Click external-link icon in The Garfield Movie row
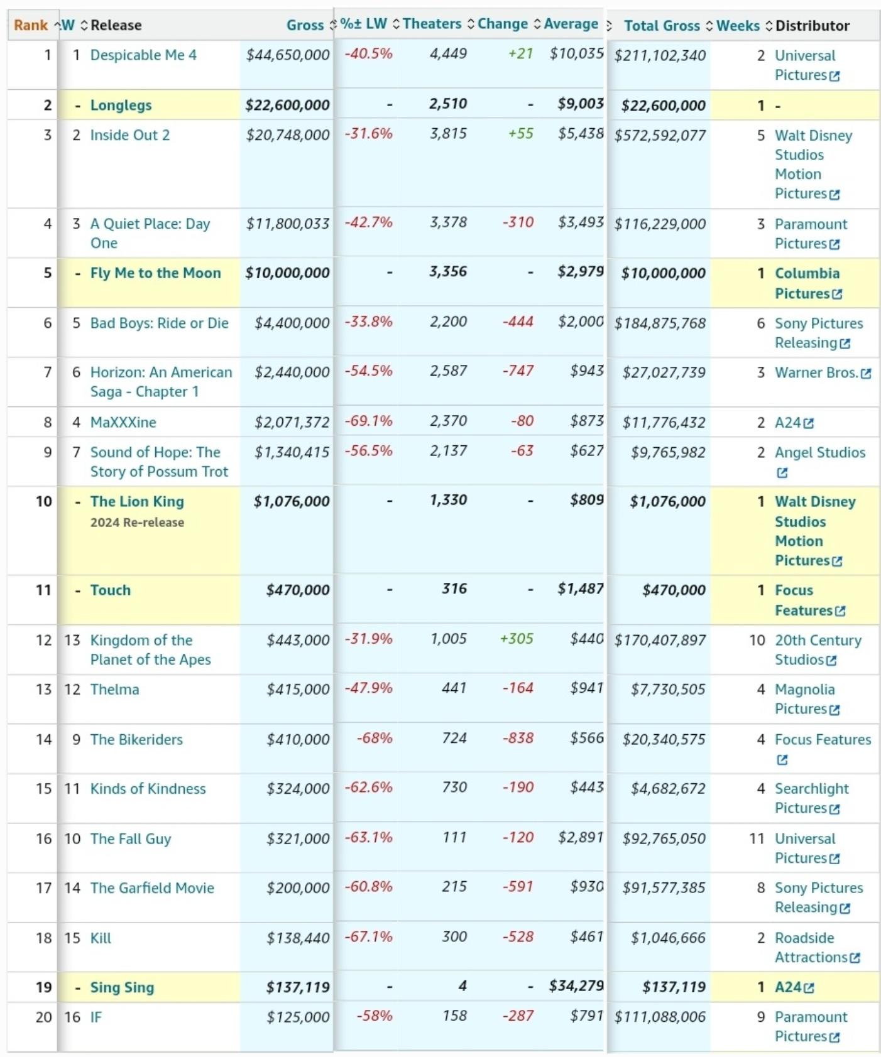The image size is (881, 1057). tap(845, 908)
